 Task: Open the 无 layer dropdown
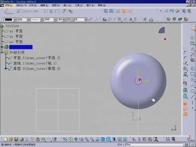coord(86,20)
